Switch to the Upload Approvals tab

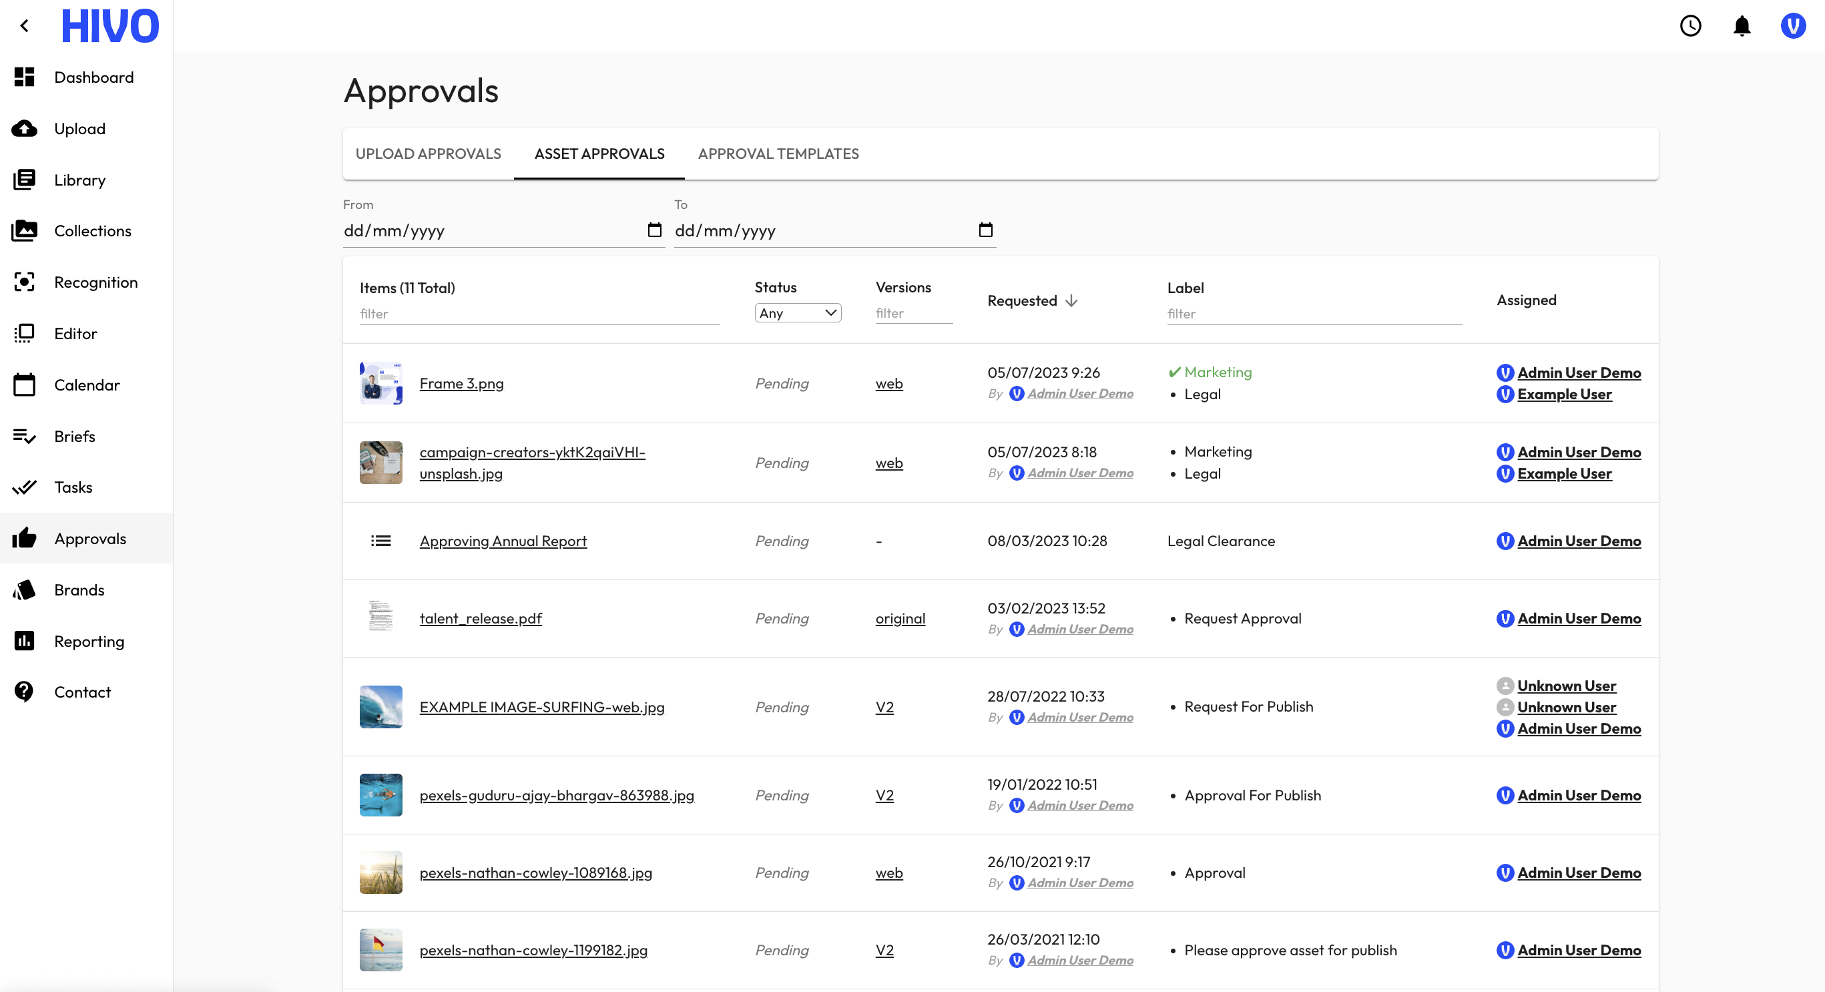428,154
